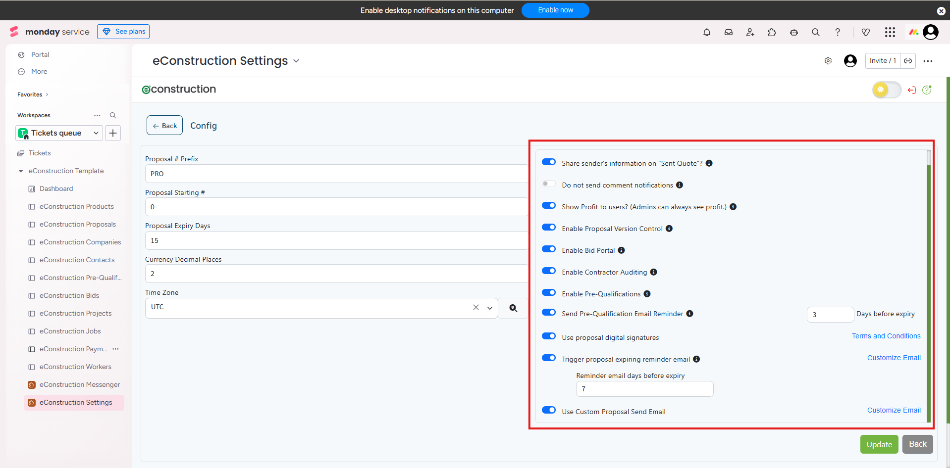Enable Do not send comment notifications
The width and height of the screenshot is (950, 468).
pyautogui.click(x=549, y=184)
